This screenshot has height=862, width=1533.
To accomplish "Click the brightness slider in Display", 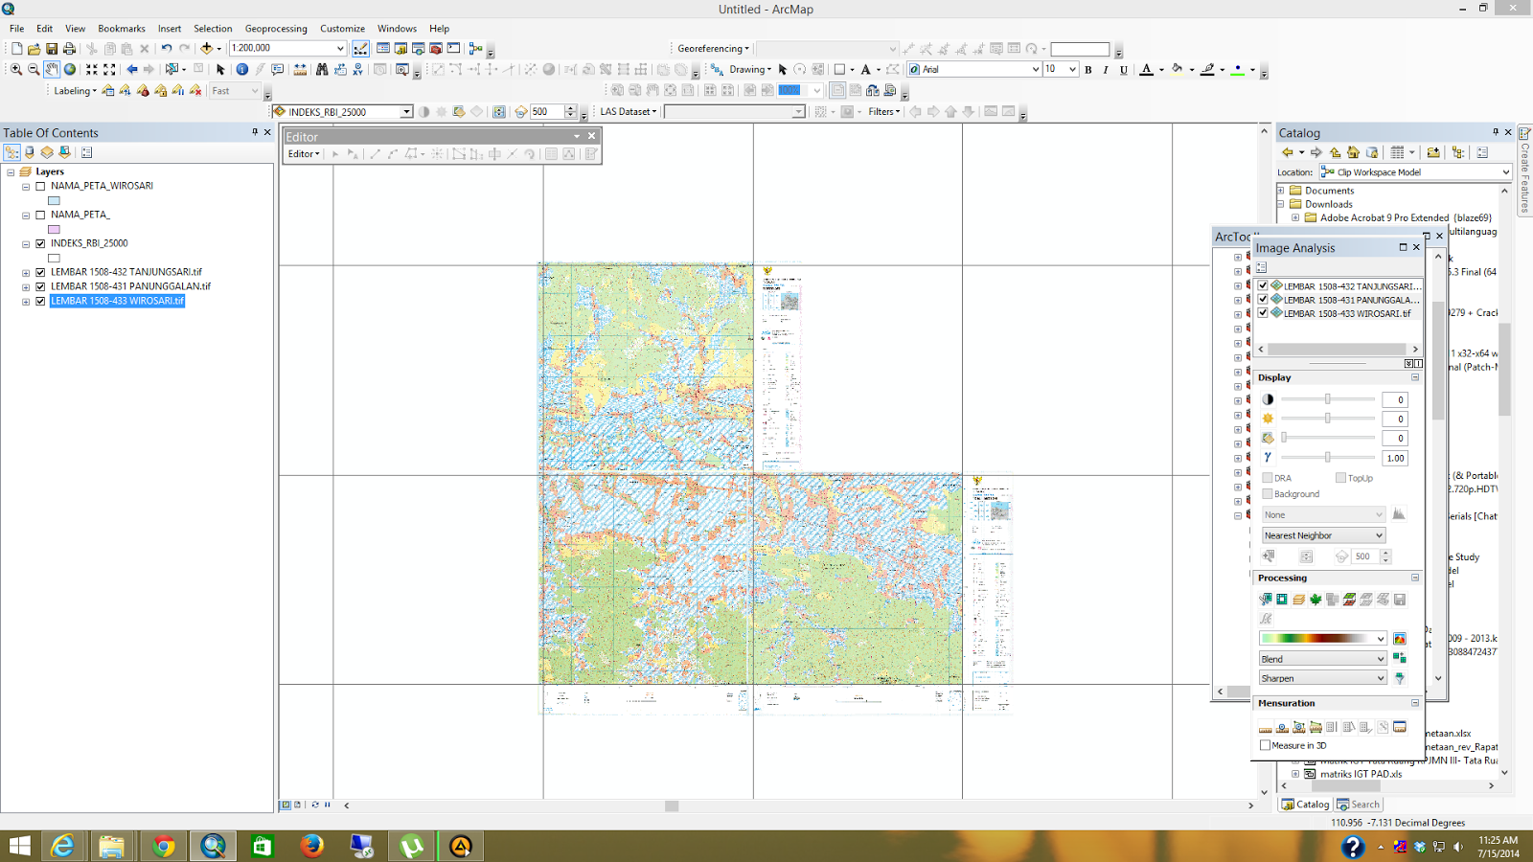I will click(x=1328, y=419).
